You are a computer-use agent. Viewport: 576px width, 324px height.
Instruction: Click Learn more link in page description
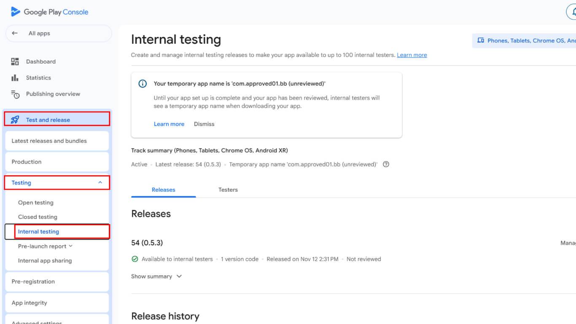pos(412,55)
